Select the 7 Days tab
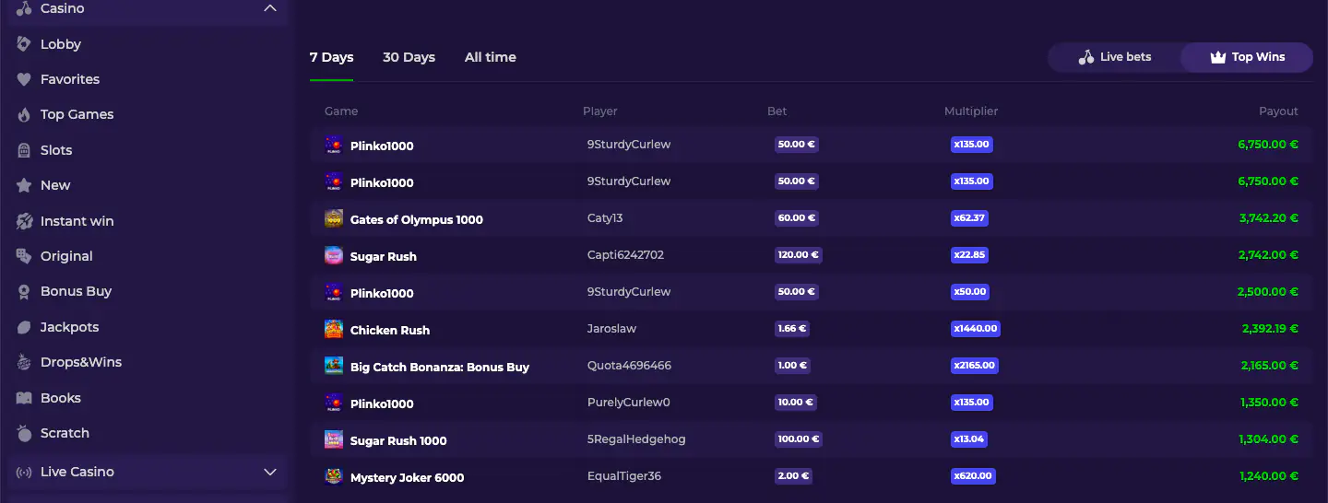Image resolution: width=1328 pixels, height=503 pixels. [332, 57]
